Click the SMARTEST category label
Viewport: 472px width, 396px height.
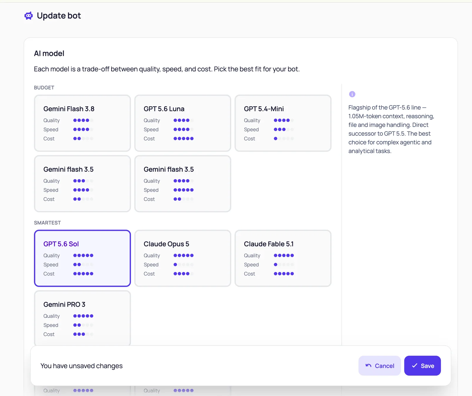(47, 223)
